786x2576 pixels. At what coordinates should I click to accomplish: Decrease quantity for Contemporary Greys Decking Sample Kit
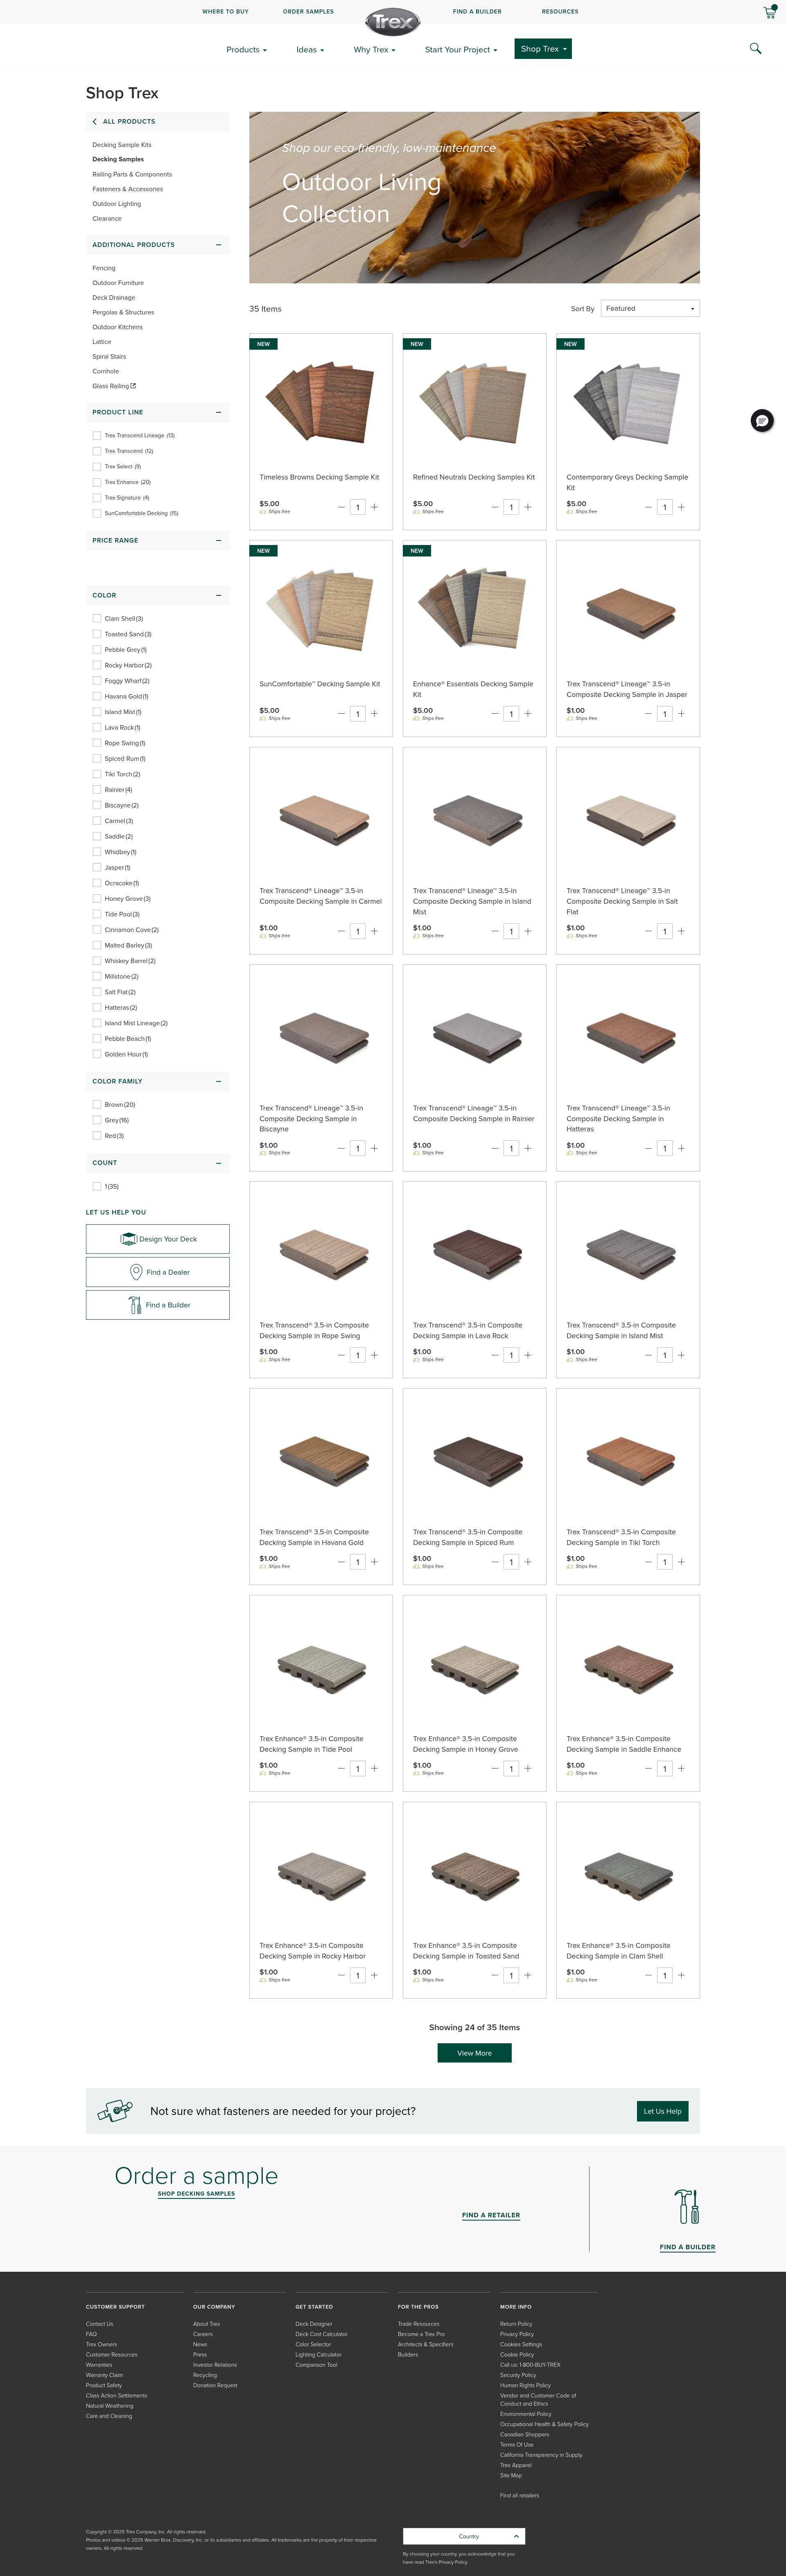pyautogui.click(x=648, y=507)
